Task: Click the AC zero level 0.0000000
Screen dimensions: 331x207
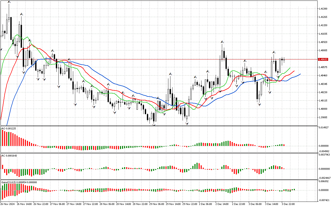Action: [x=324, y=169]
